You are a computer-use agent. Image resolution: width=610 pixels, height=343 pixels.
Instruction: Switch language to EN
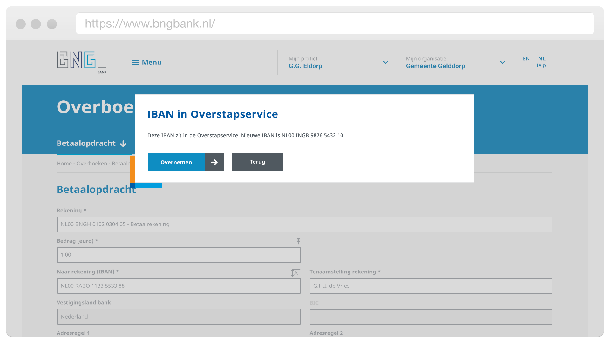(526, 58)
